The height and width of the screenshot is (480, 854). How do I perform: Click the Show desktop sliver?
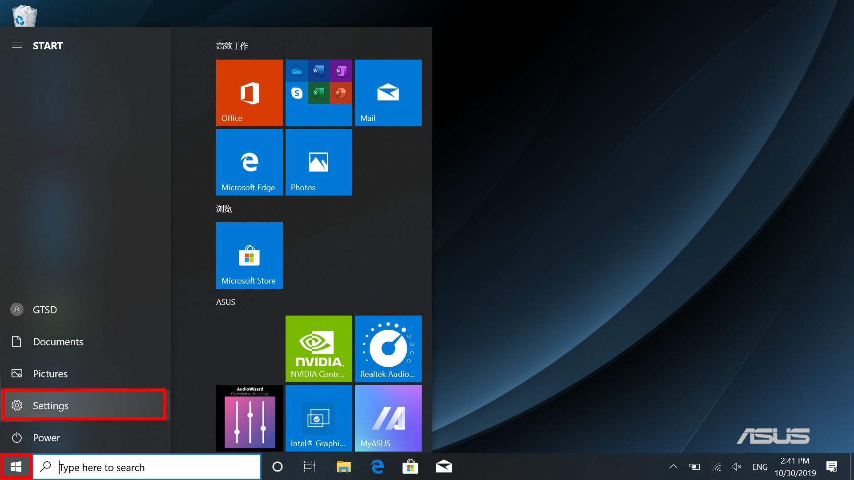[x=852, y=467]
